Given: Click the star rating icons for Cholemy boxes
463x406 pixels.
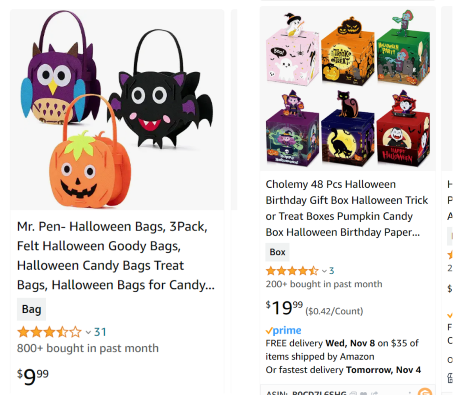Looking at the screenshot, I should [292, 271].
